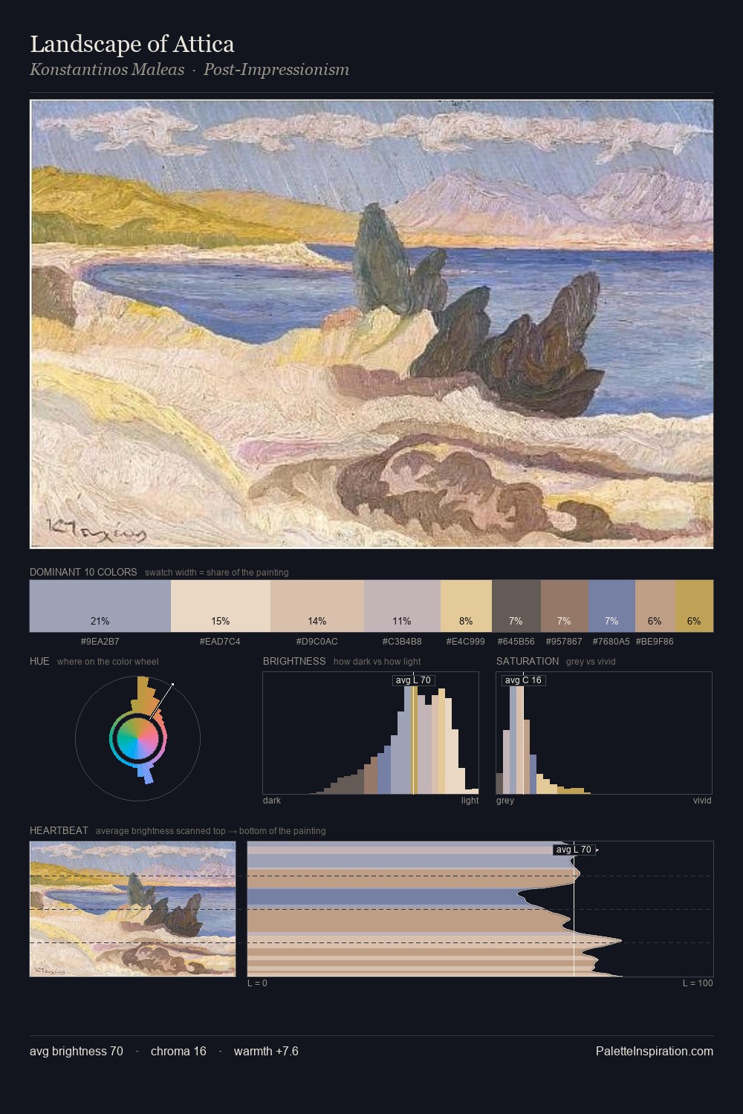The height and width of the screenshot is (1114, 743).
Task: Click the brightness histogram dark axis label
Action: [272, 801]
